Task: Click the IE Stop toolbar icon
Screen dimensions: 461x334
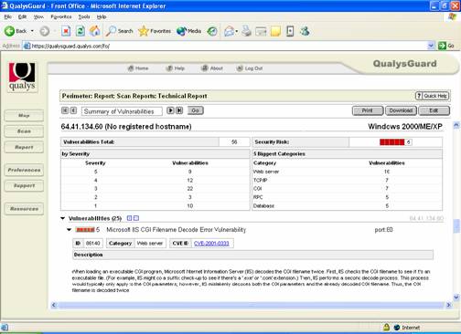Action: point(66,31)
